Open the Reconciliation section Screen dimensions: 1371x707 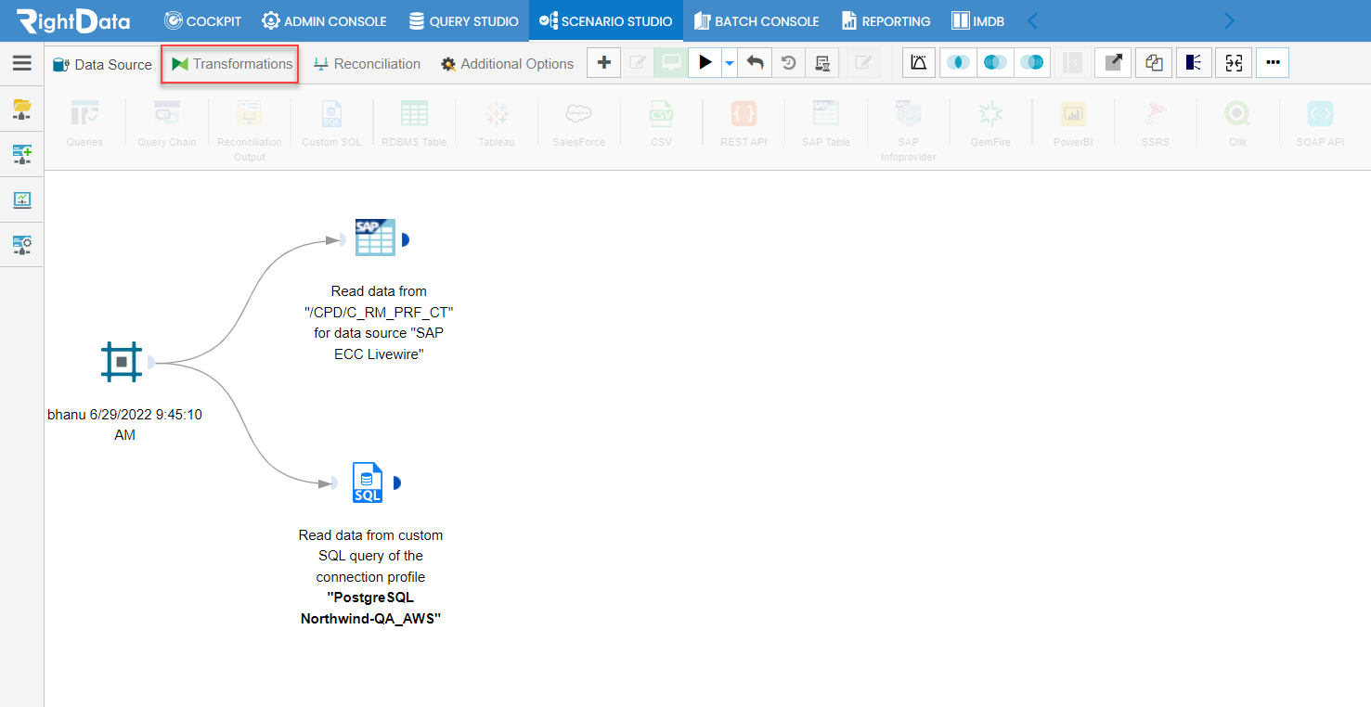[x=367, y=64]
